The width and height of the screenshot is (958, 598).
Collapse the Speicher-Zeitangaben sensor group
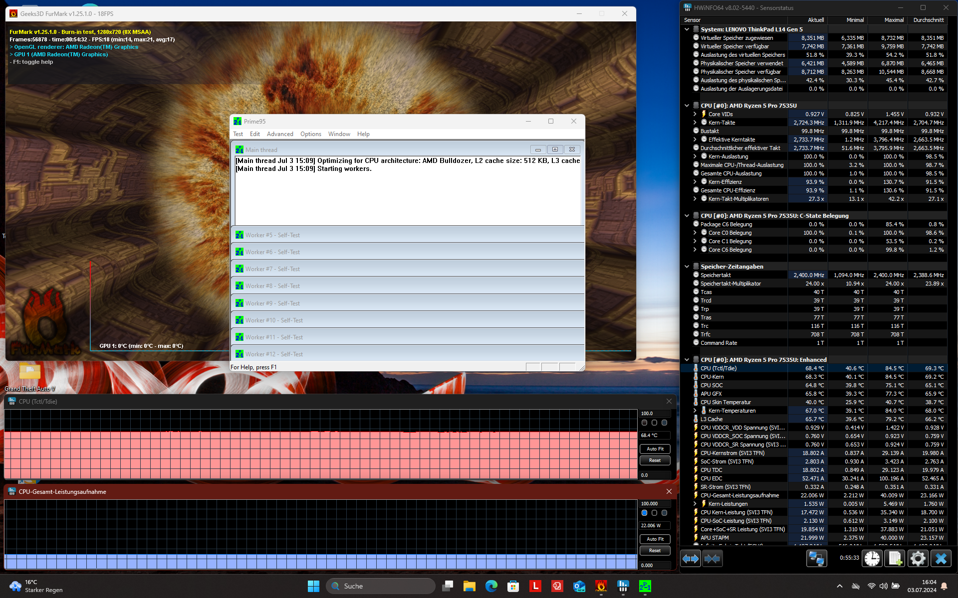tap(687, 267)
